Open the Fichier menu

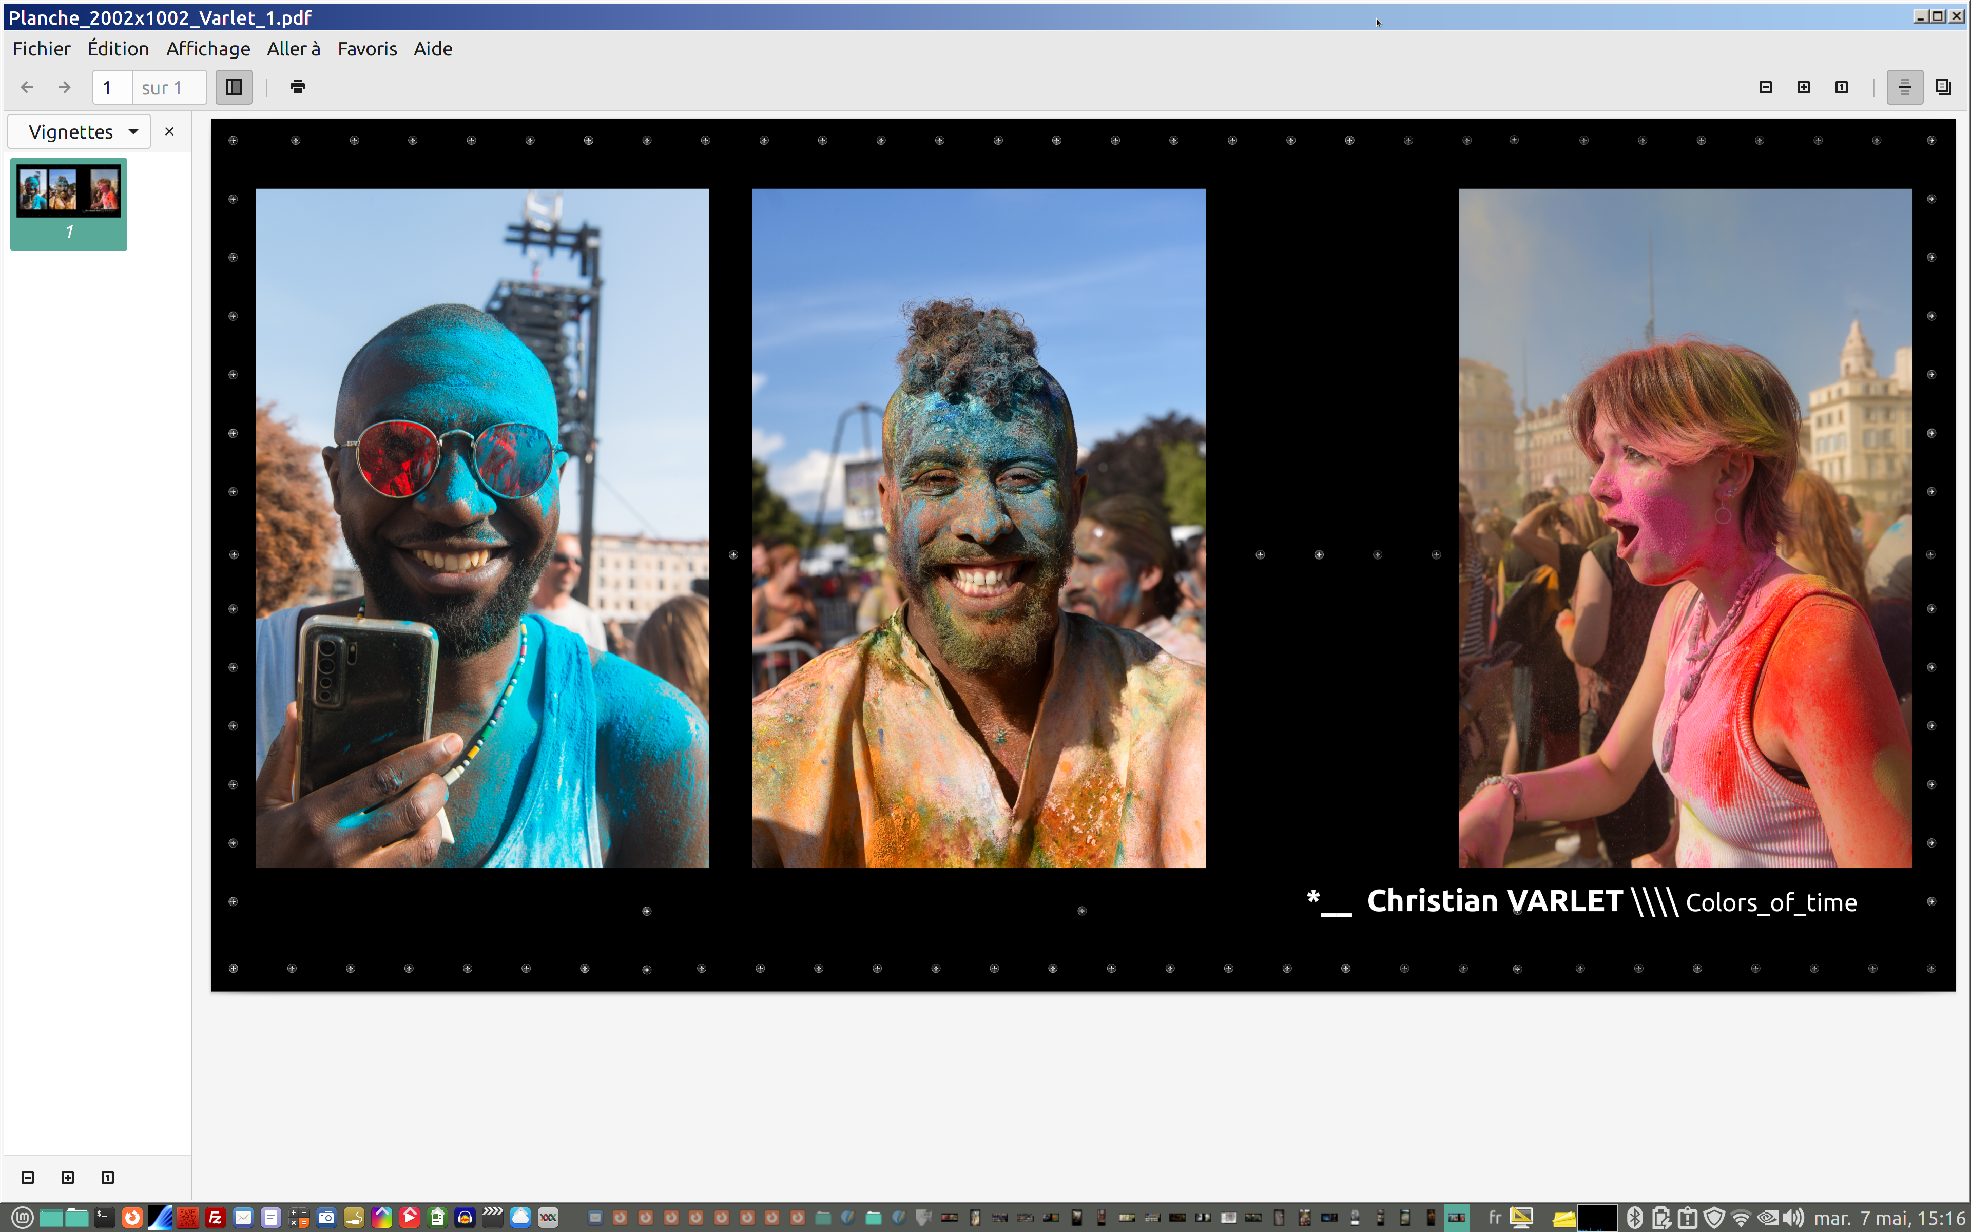pos(42,49)
